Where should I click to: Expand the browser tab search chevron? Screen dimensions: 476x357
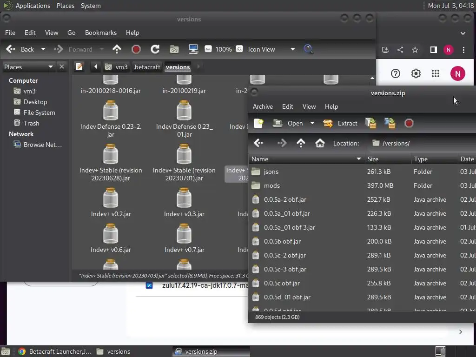(x=463, y=33)
